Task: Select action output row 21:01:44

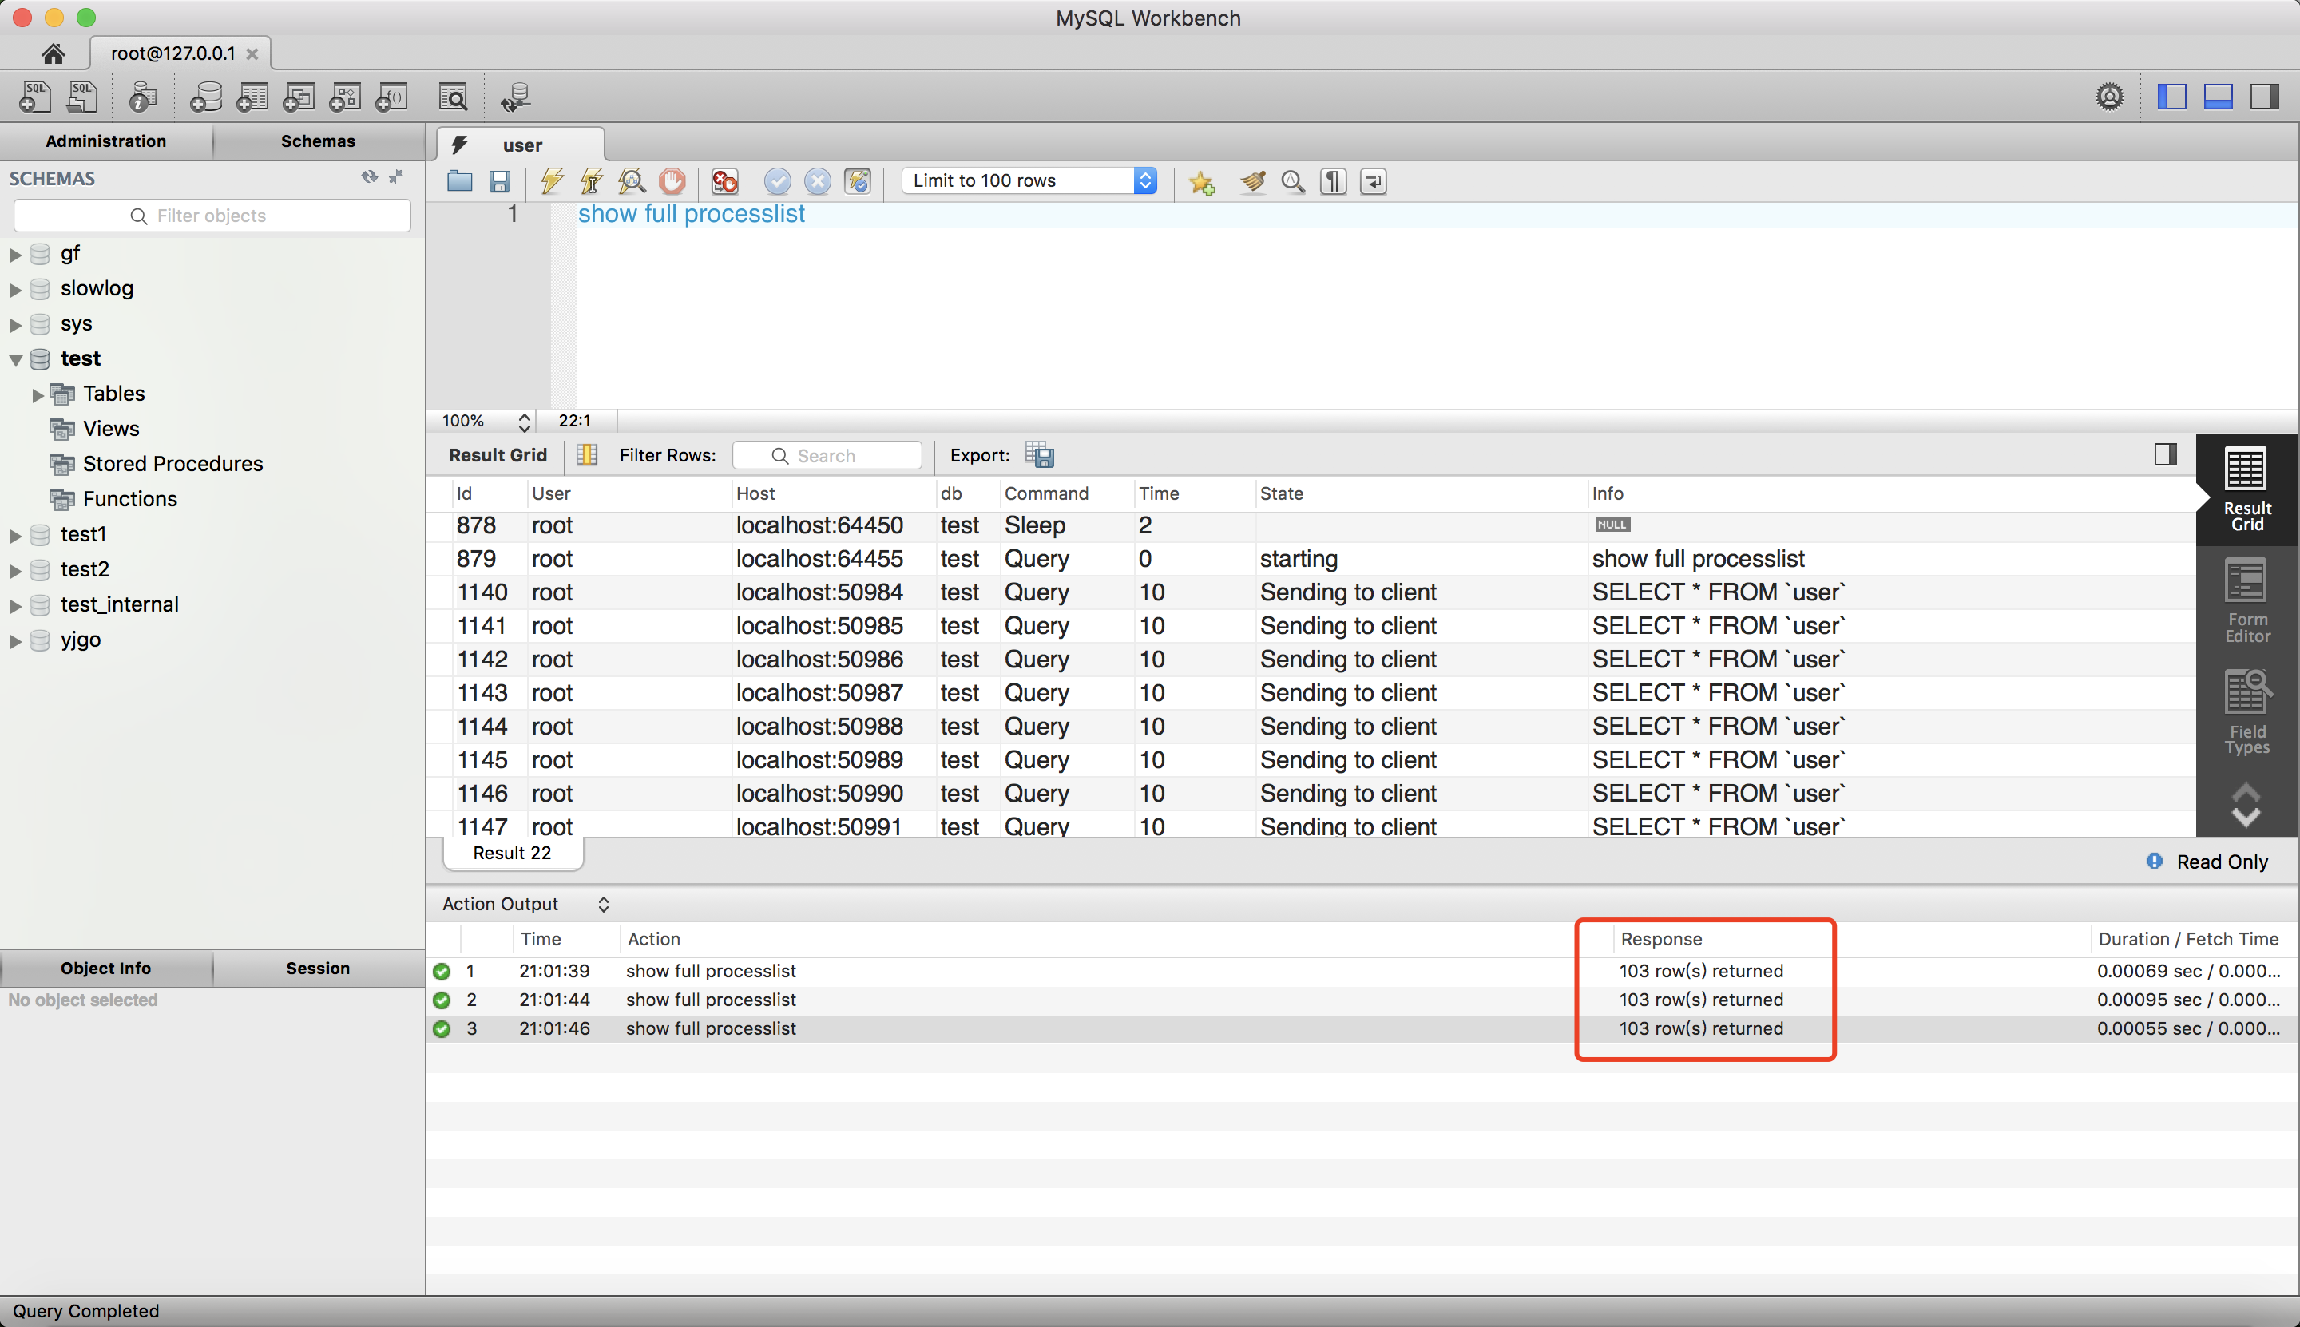Action: coord(1360,1000)
